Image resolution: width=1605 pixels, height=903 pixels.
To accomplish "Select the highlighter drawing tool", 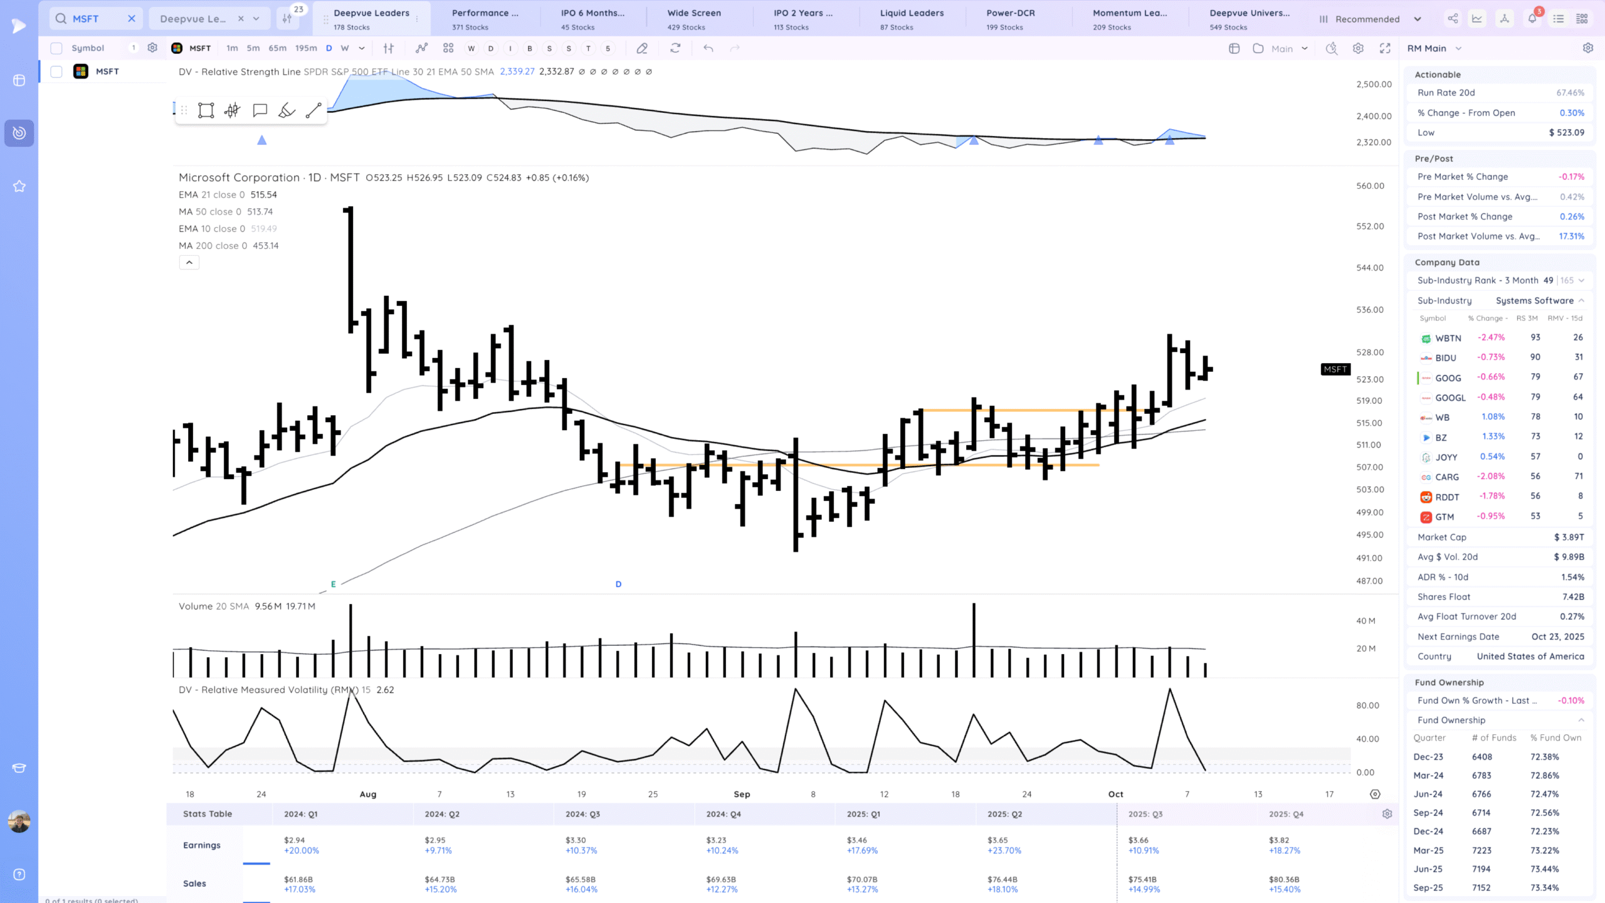I will point(287,111).
